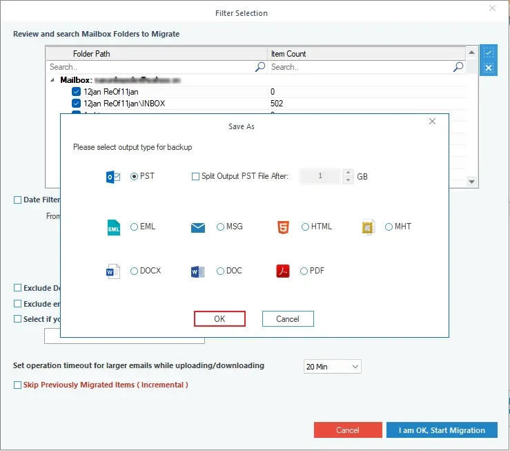Click the DOCX Word document icon

pos(113,271)
